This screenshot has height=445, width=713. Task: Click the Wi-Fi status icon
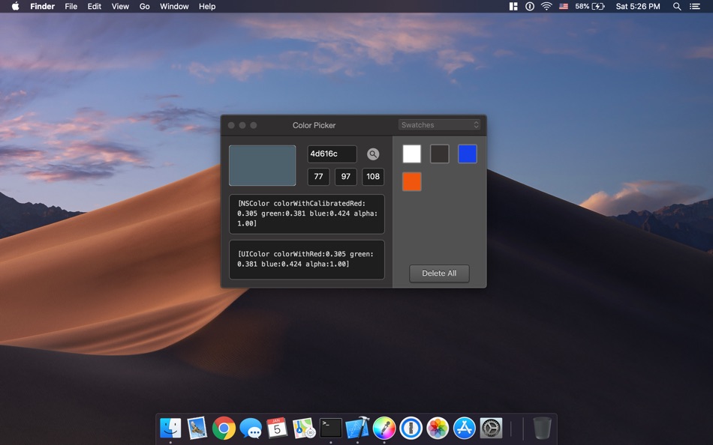[x=546, y=7]
